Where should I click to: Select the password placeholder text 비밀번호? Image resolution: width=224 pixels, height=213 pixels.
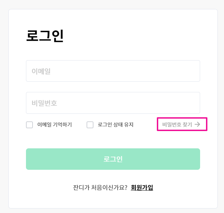point(44,103)
